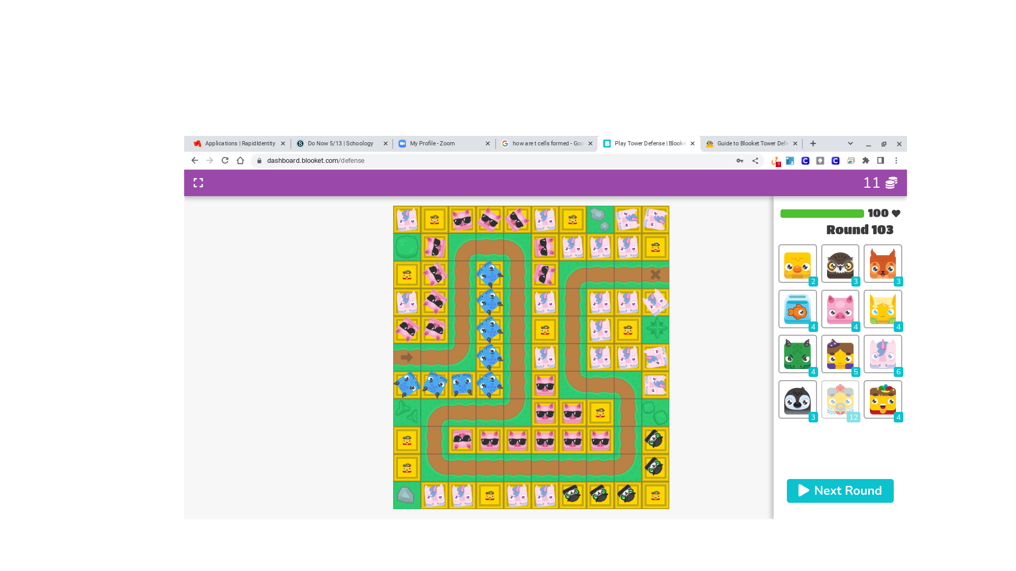Open Chrome's three-dot menu
Viewport: 1016px width, 571px height.
[896, 160]
